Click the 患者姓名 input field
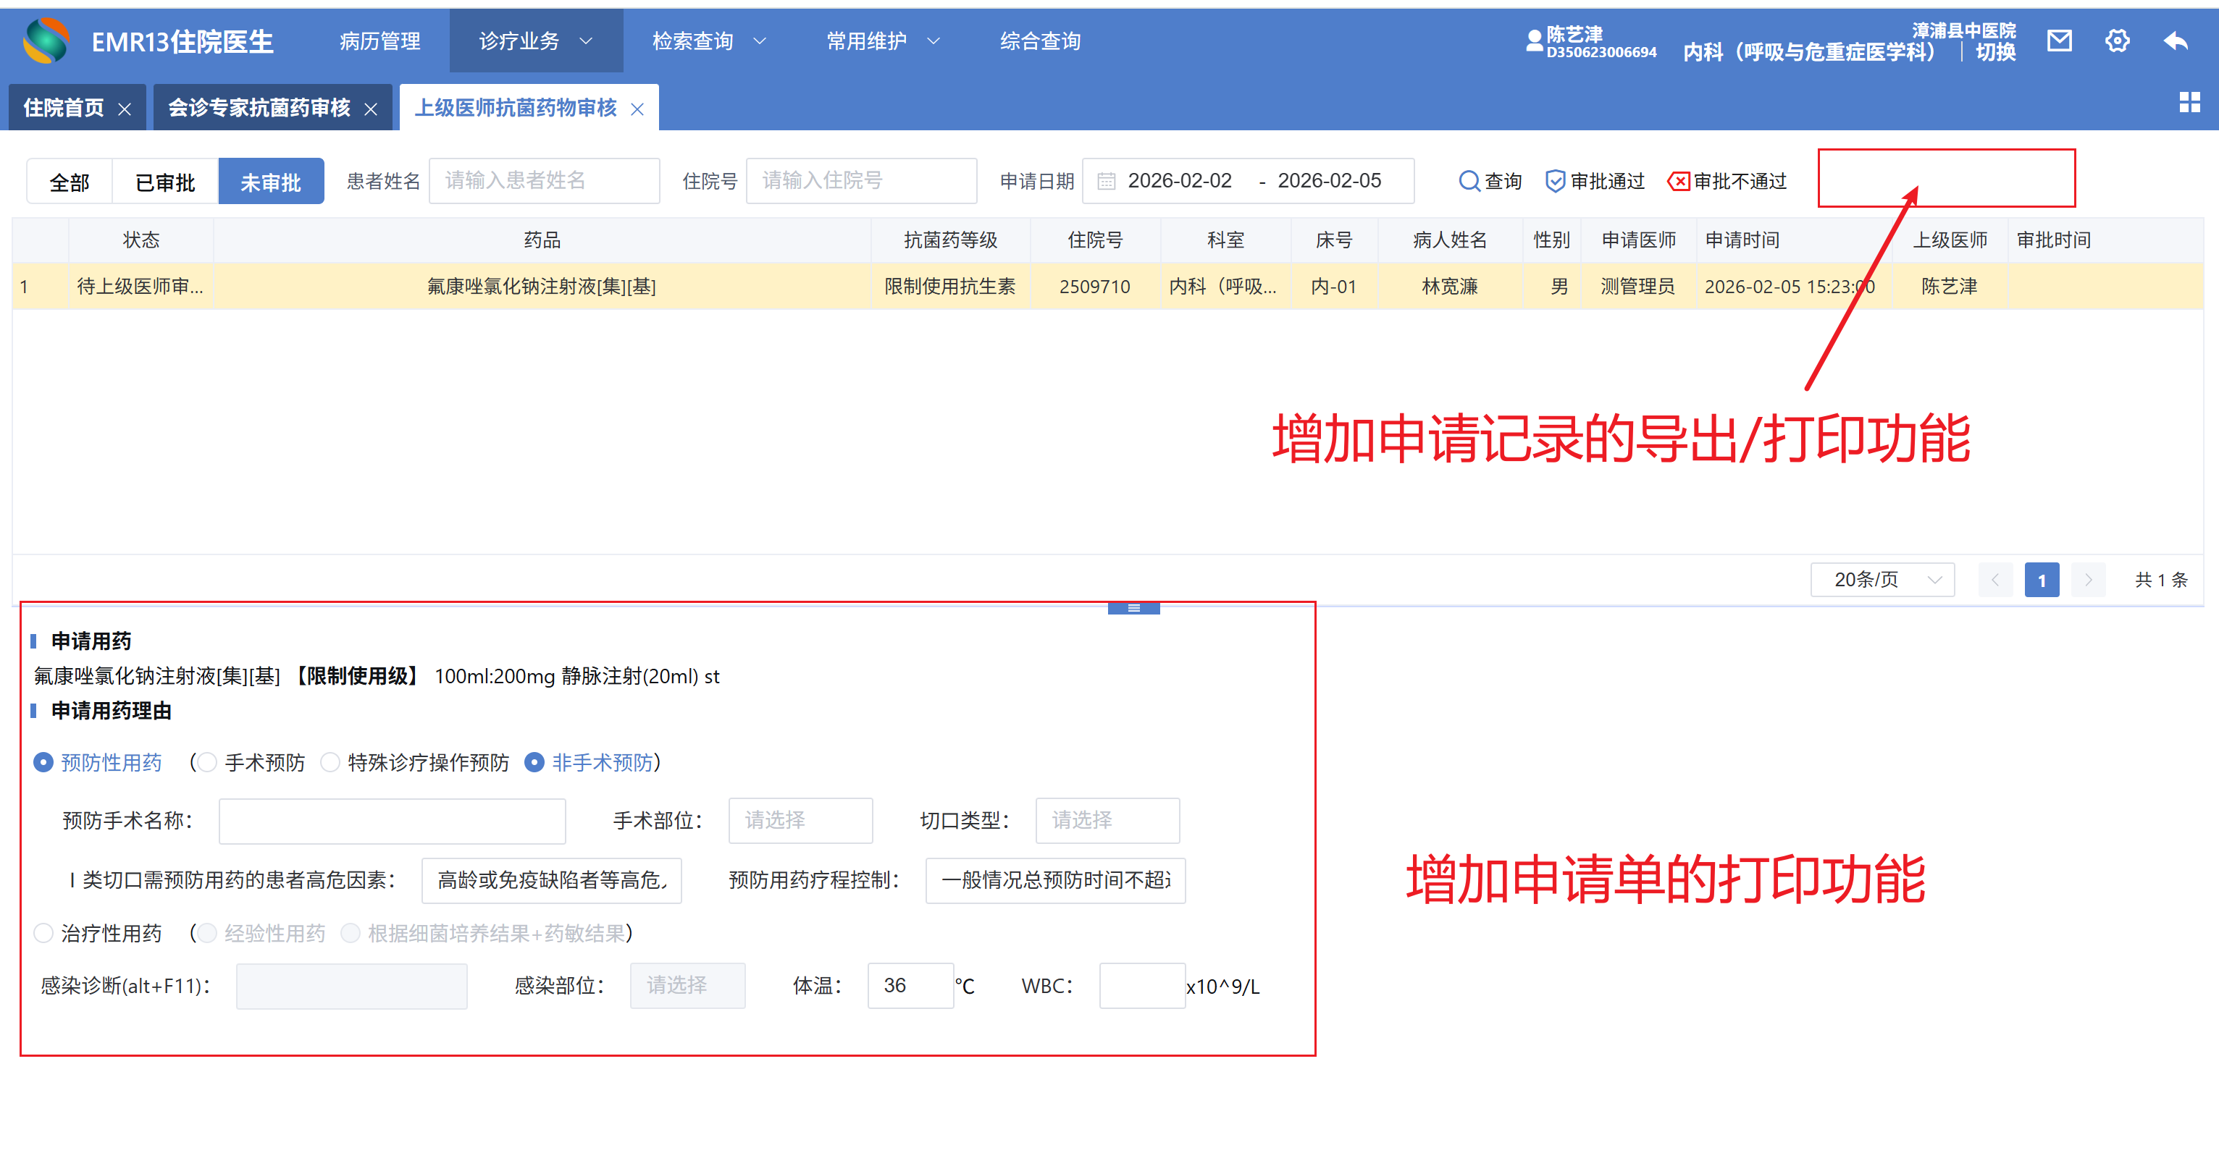The height and width of the screenshot is (1174, 2219). (x=544, y=181)
